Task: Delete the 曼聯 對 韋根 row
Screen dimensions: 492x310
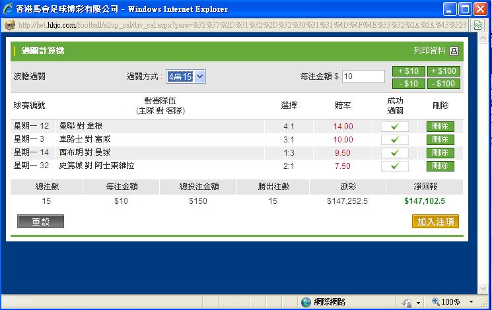Action: (440, 127)
